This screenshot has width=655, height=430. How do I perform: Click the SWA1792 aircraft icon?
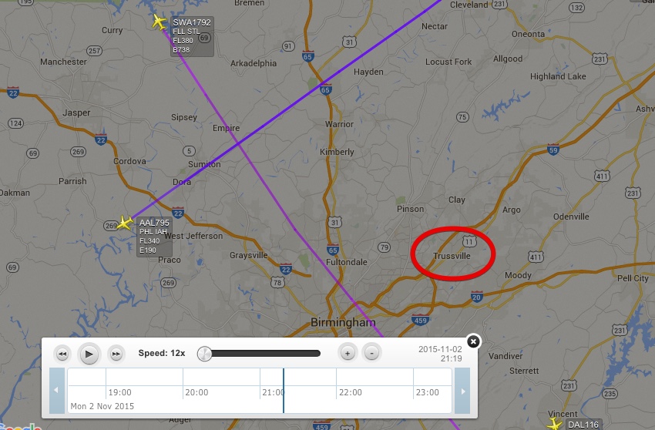pos(160,22)
